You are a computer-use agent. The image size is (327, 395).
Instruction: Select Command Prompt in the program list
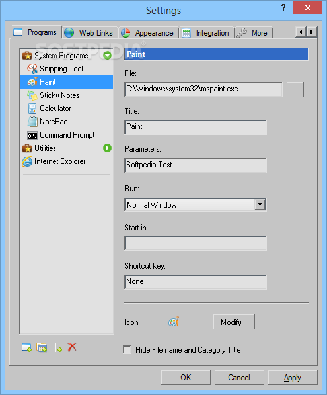coord(67,135)
